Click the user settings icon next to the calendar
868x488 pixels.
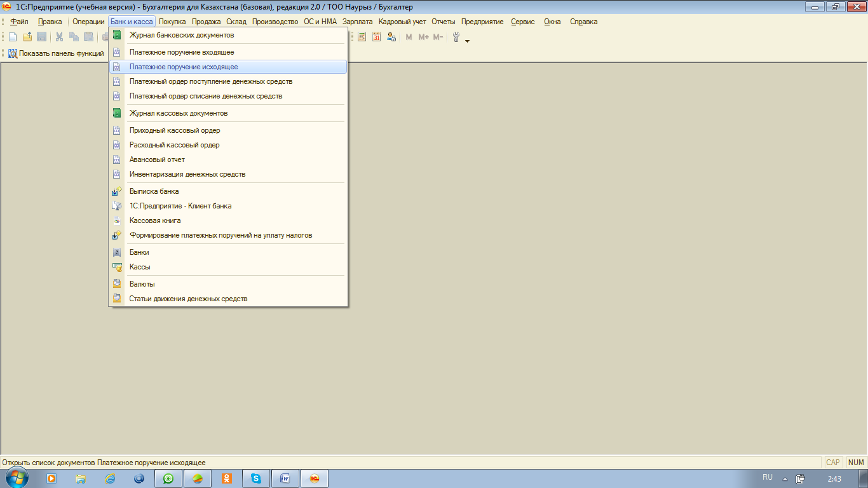tap(391, 37)
